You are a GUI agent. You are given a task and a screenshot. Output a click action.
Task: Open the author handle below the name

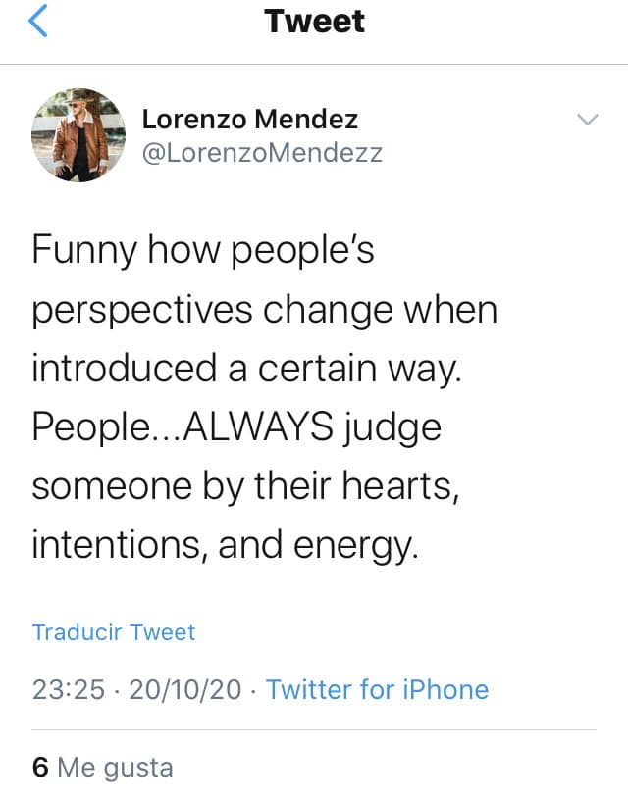(x=263, y=153)
